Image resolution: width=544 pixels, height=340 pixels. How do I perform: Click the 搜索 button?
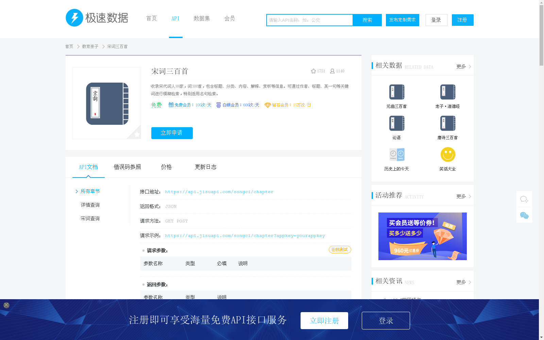[x=367, y=20]
